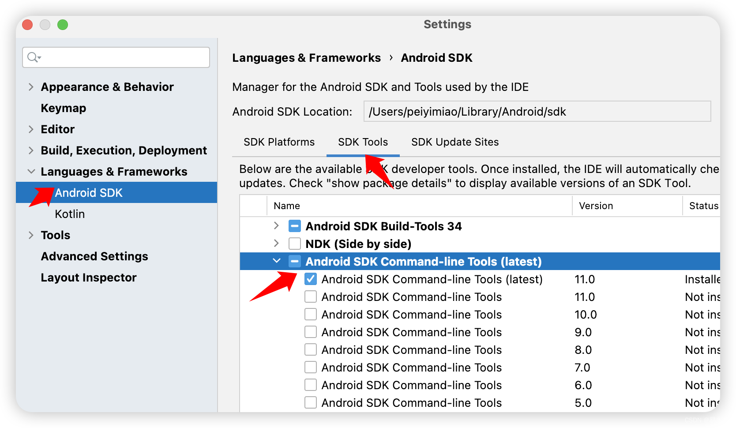Select Android SDK in the sidebar

[x=116, y=192]
